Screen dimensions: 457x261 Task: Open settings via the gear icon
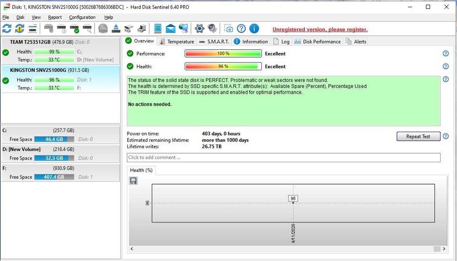click(x=199, y=29)
